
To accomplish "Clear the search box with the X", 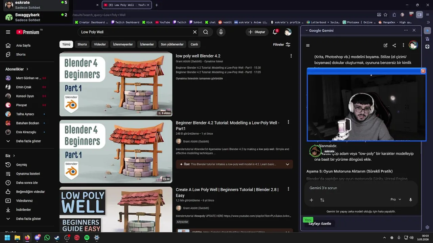I will [x=195, y=32].
